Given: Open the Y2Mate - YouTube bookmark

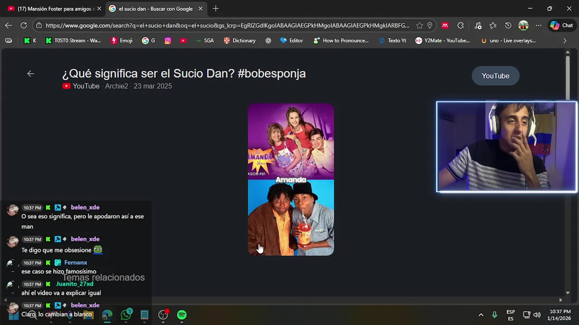Looking at the screenshot, I should pyautogui.click(x=443, y=41).
